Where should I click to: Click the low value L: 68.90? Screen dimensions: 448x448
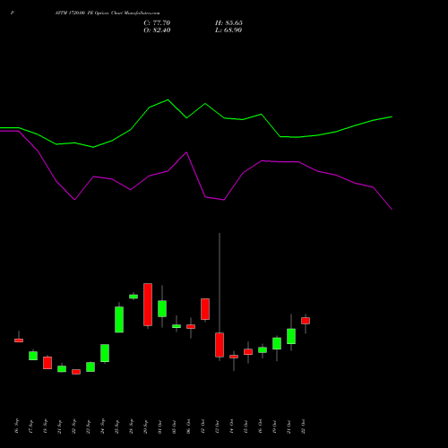[228, 30]
